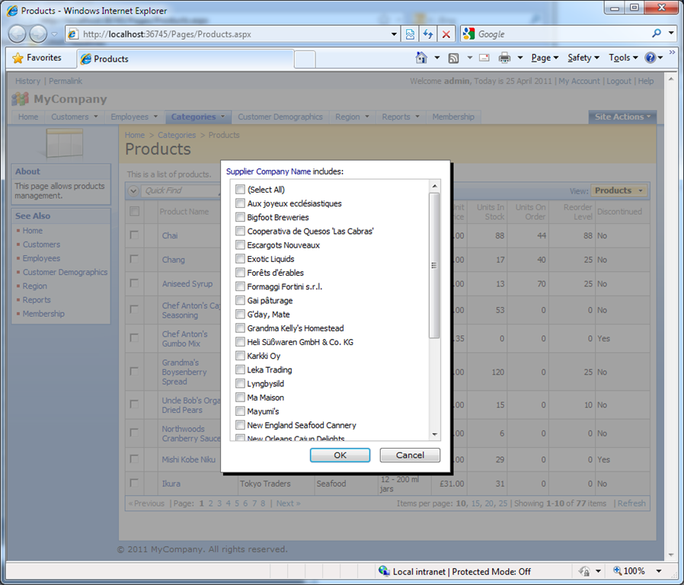Viewport: 684px width, 585px height.
Task: Click the Home icon in IE toolbar
Action: click(x=421, y=58)
